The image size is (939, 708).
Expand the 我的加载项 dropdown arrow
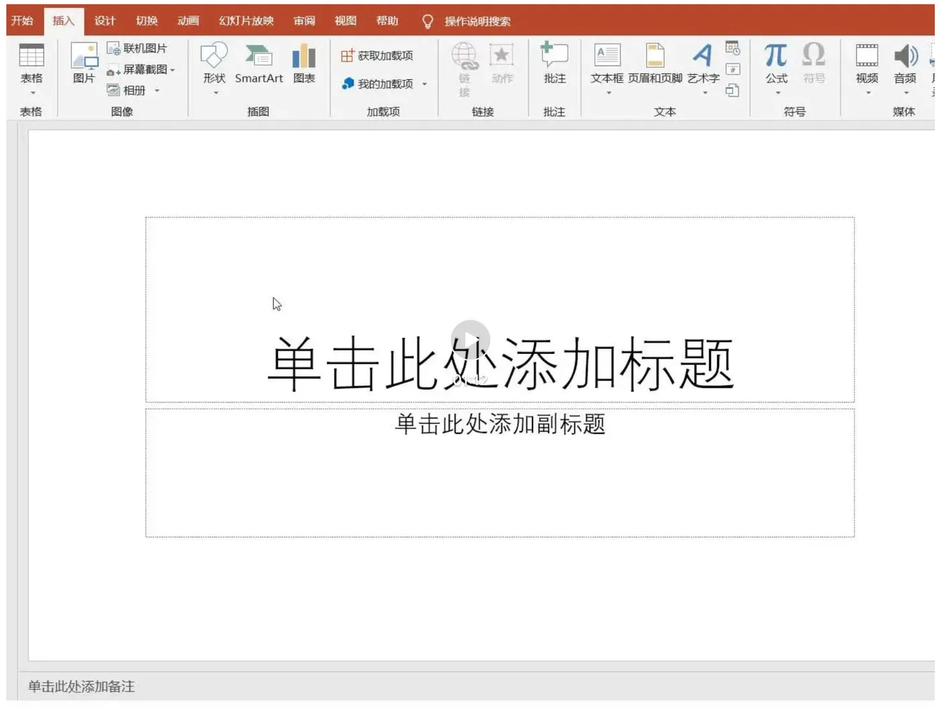[x=425, y=84]
